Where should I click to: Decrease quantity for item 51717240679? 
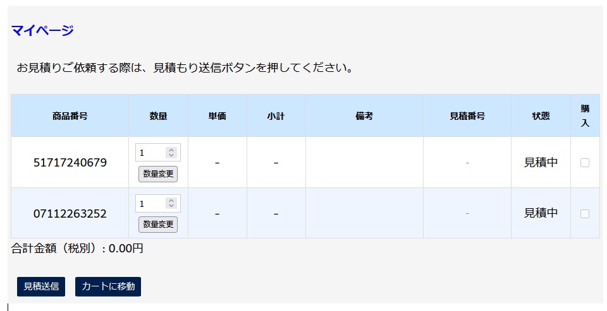click(x=171, y=155)
